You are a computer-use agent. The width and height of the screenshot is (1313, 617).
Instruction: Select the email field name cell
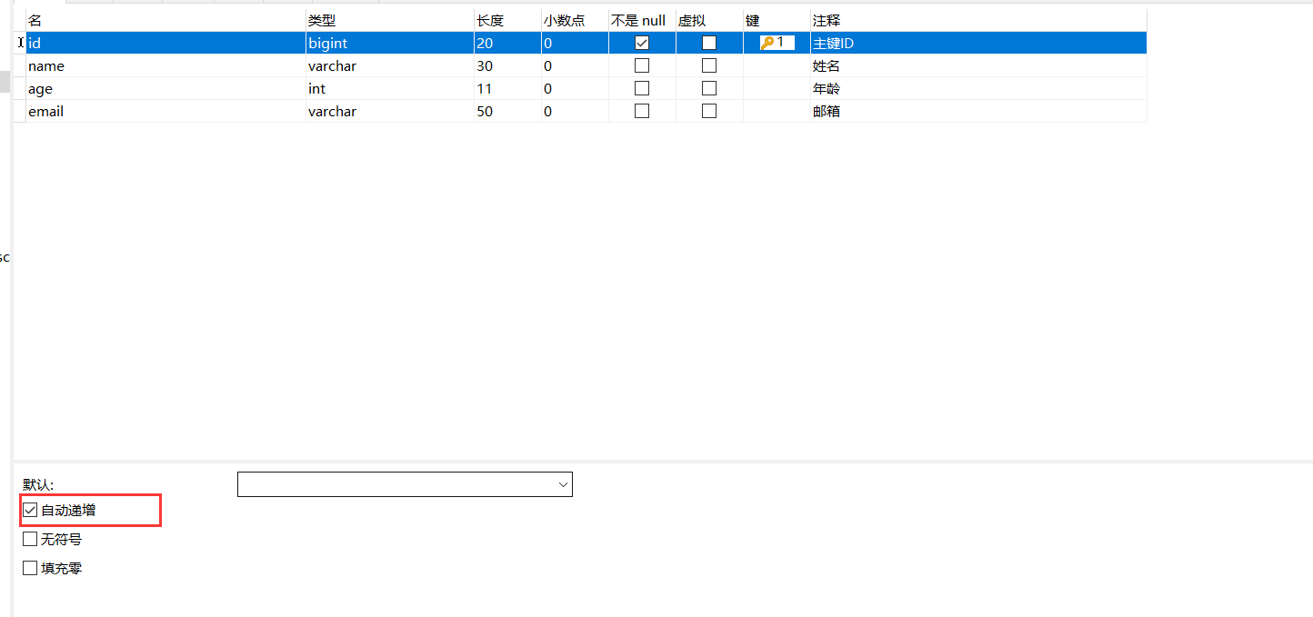[166, 111]
